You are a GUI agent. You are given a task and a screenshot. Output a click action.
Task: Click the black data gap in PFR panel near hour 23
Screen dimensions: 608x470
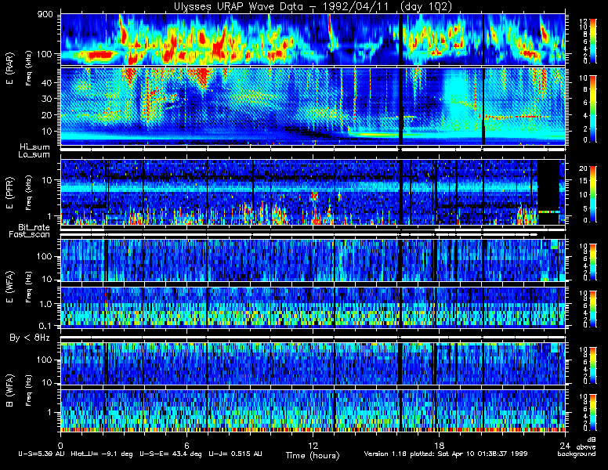tap(548, 192)
